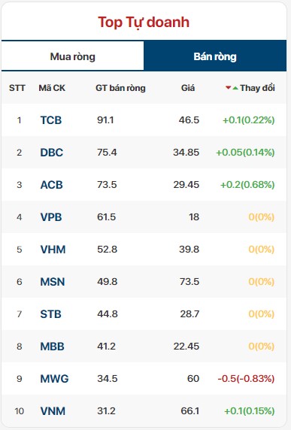291x430 pixels.
Task: Click MWG's change value -0.5(-0.83%)
Action: tap(246, 379)
